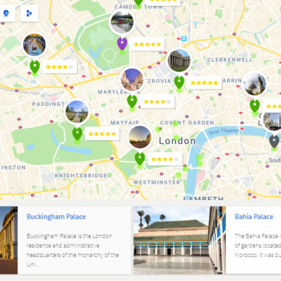Screen dimensions: 281x281
Task: Select the green pin below Fitzrovia museum photo
Action: tap(179, 82)
